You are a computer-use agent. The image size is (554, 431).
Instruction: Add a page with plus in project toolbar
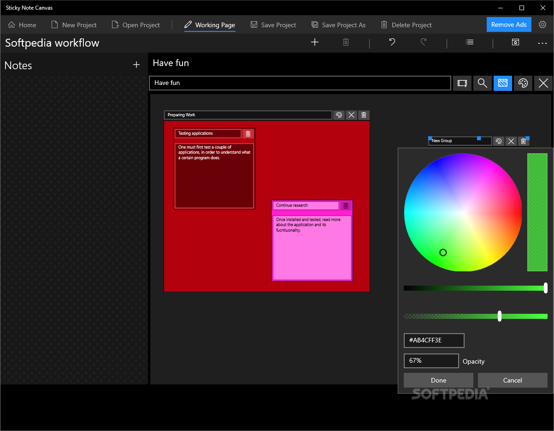(x=315, y=42)
